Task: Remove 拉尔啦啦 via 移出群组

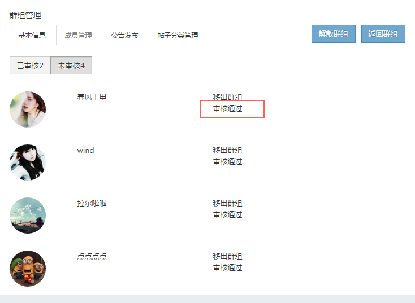Action: coord(227,203)
